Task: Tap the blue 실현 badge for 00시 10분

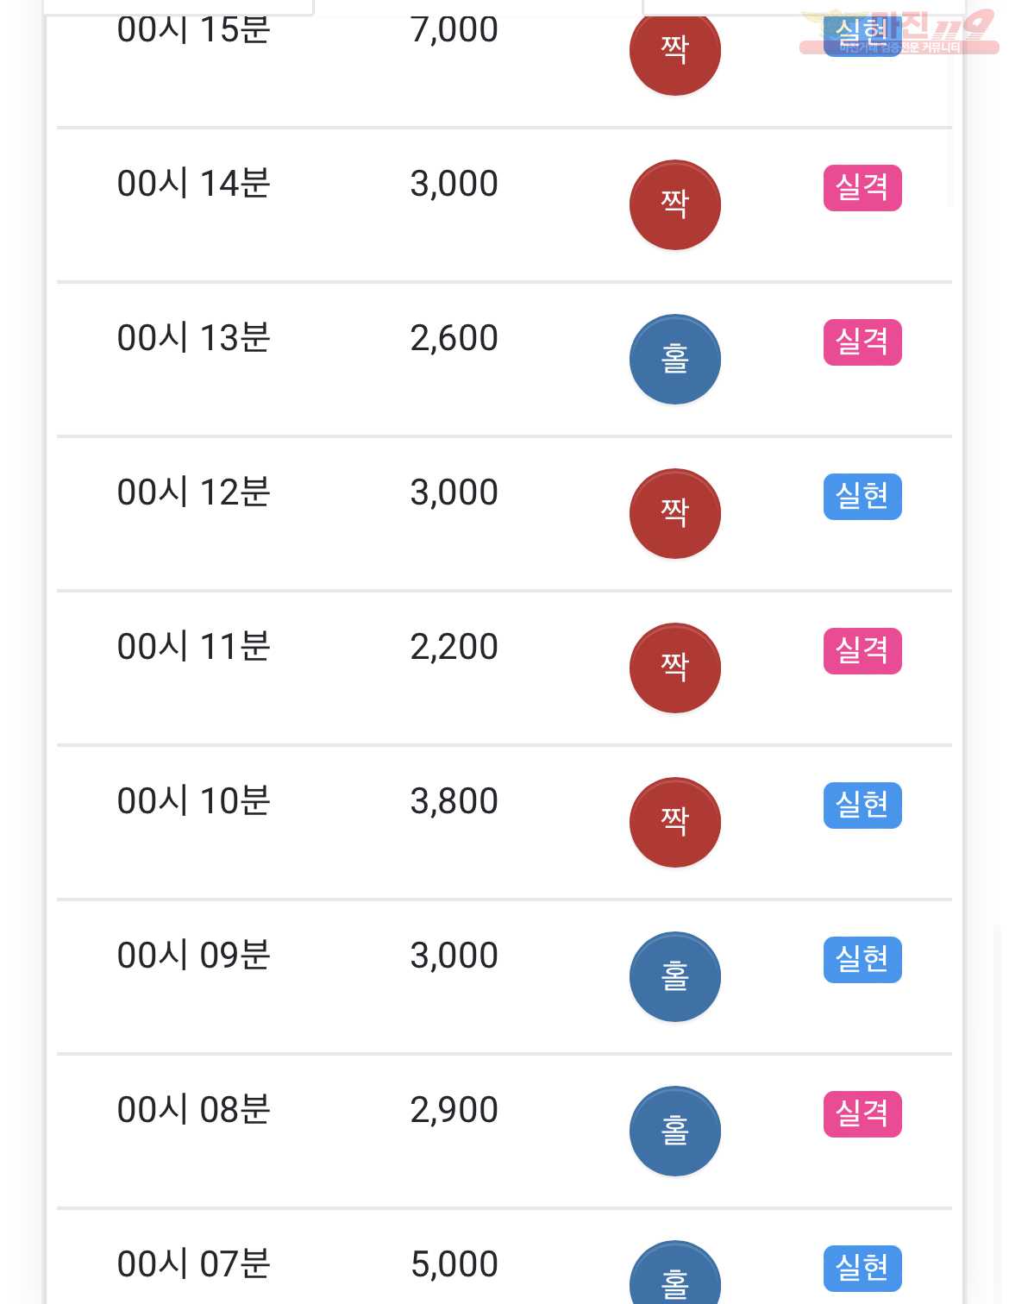Action: [x=862, y=806]
